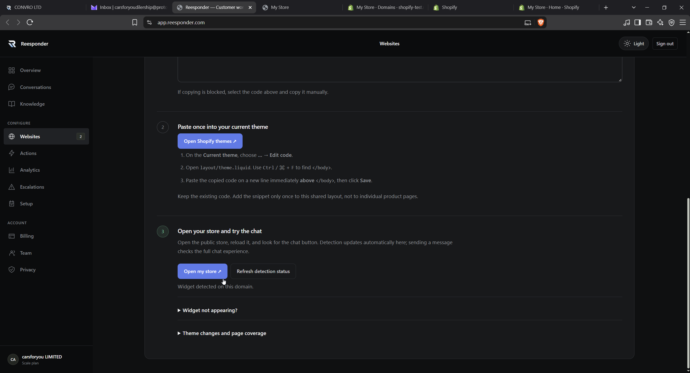690x373 pixels.
Task: Click Open Shopify themes button
Action: [210, 141]
